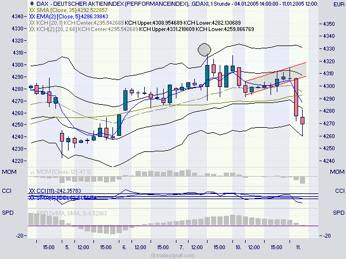346x259 pixels.
Task: Click the DAX instrument candlestick icon
Action: (x=32, y=3)
